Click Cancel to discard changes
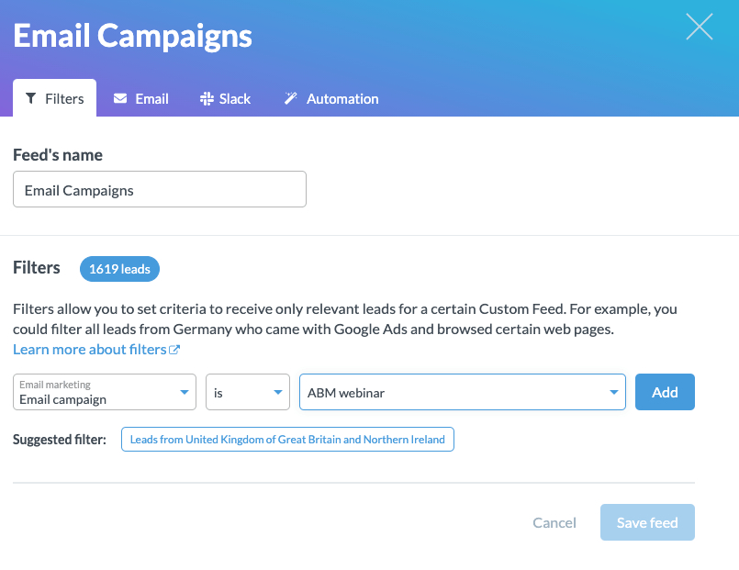 click(554, 522)
